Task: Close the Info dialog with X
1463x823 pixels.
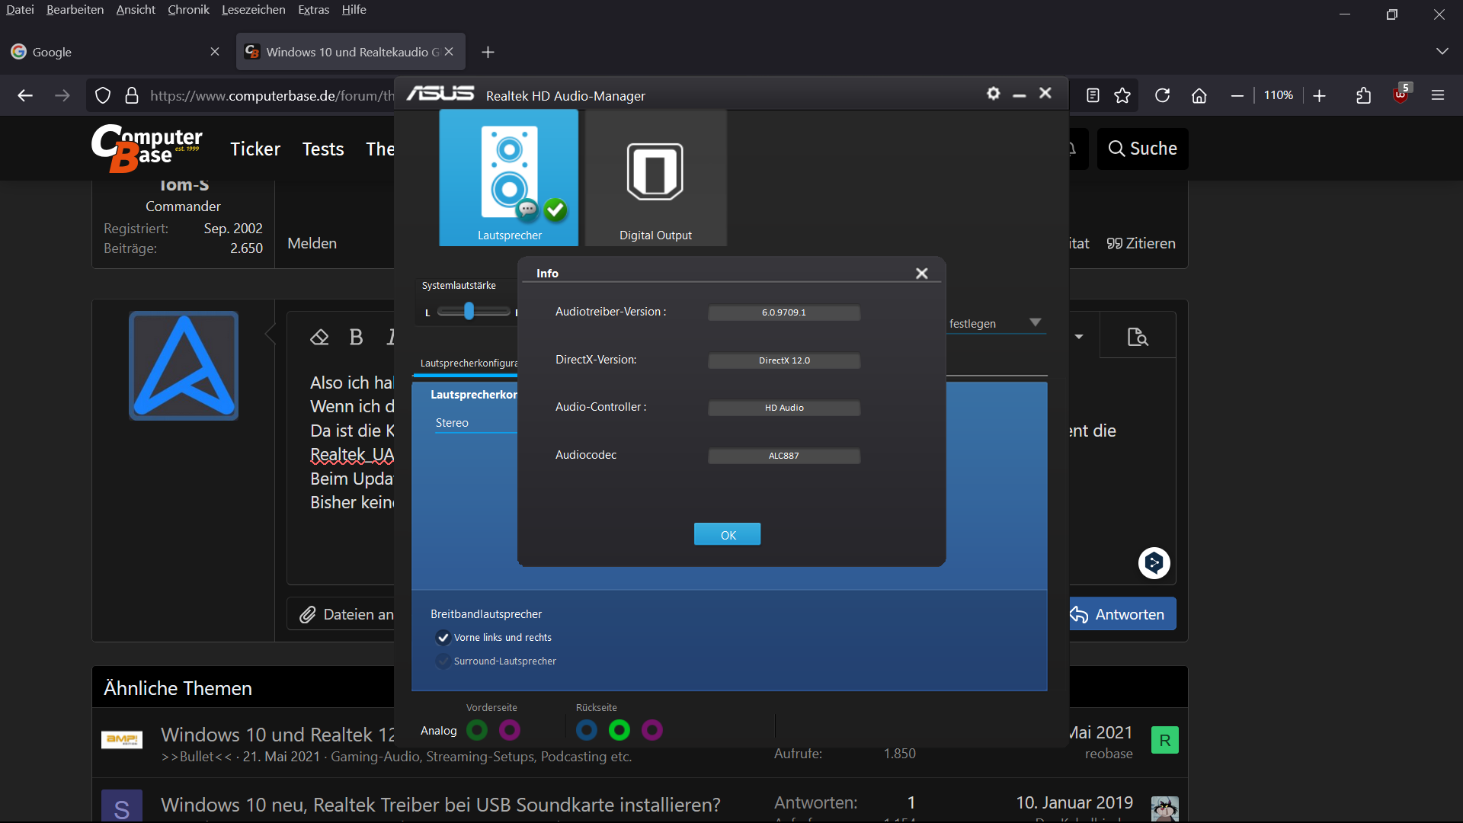Action: pyautogui.click(x=921, y=273)
